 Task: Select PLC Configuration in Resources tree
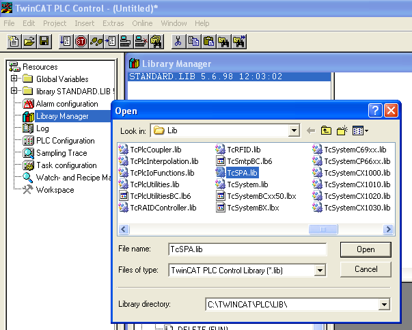click(65, 141)
